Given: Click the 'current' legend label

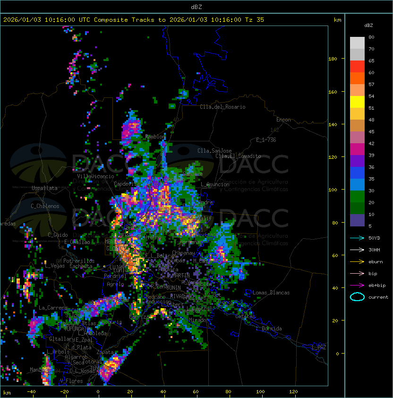Looking at the screenshot, I should pyautogui.click(x=378, y=297).
